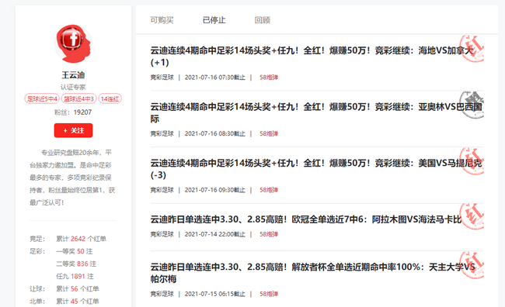
Task: Click the 王云迪 profile avatar
Action: 73,43
